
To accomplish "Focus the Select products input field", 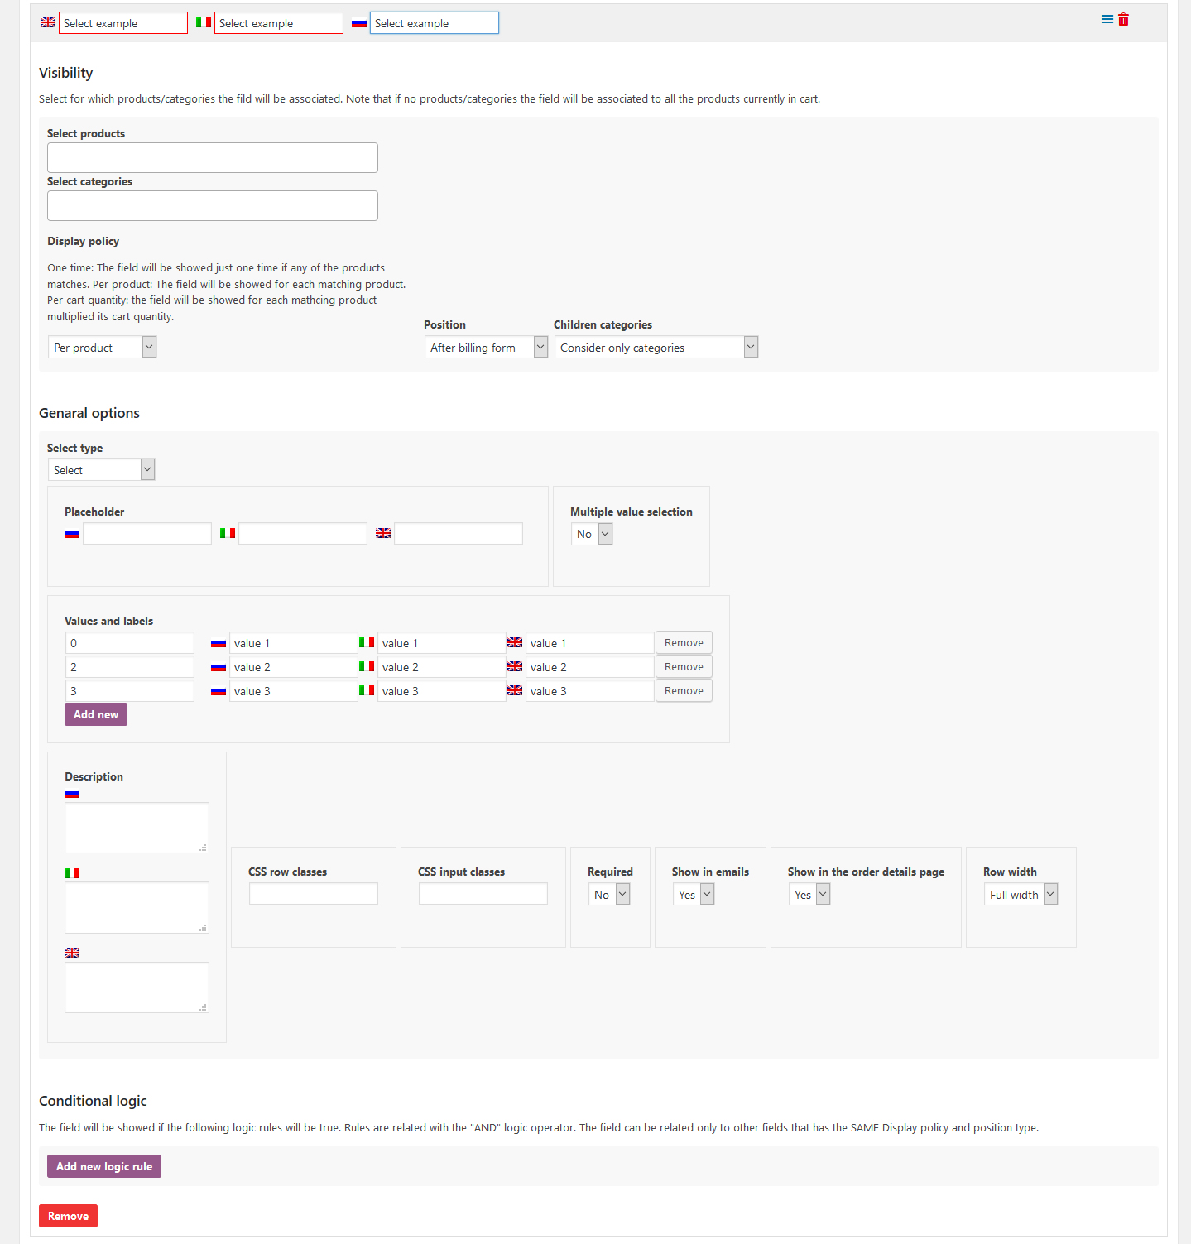I will coord(213,158).
